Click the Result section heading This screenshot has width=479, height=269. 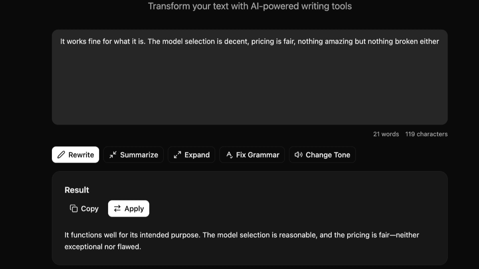coord(76,190)
